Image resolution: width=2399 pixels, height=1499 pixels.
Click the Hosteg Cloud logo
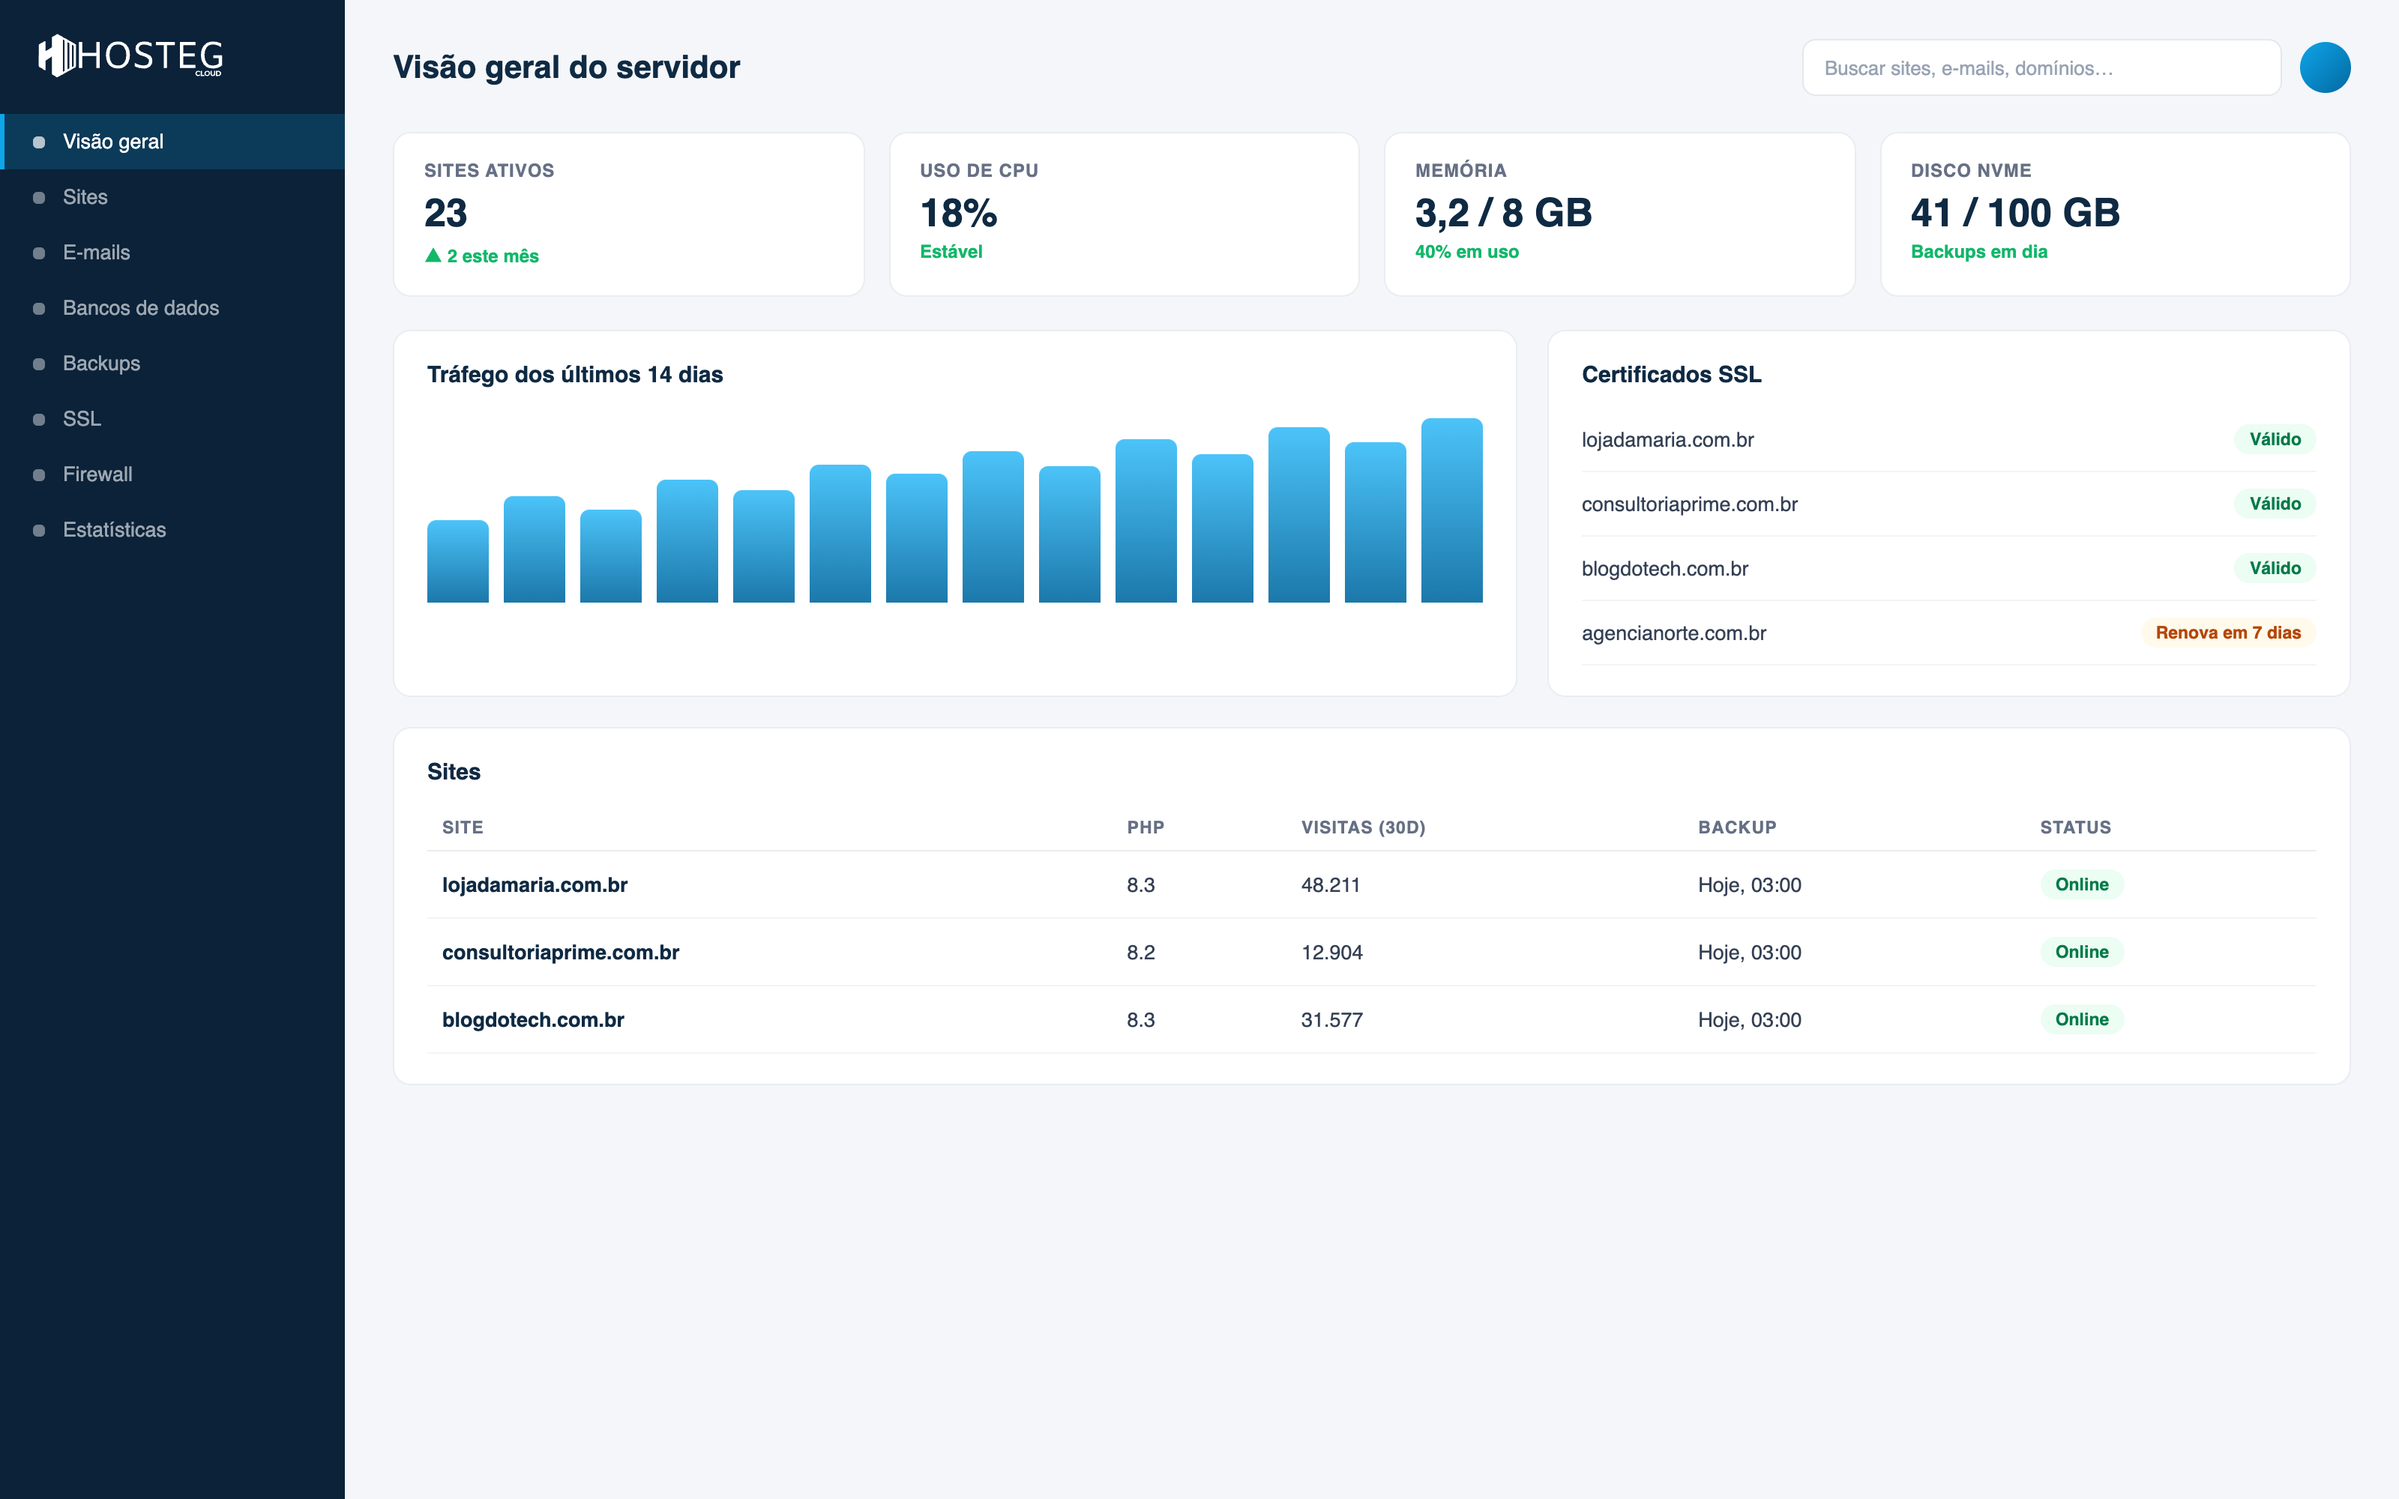(130, 55)
